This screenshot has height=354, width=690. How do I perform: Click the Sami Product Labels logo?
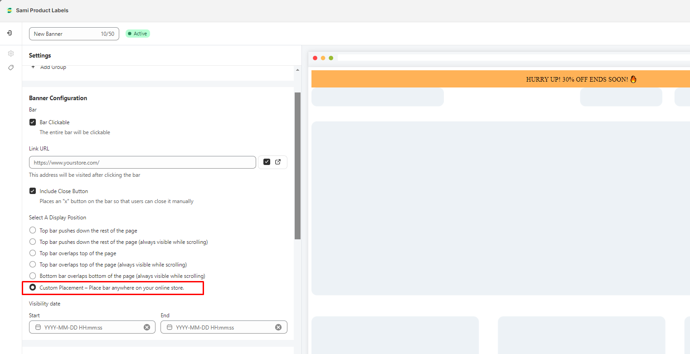[x=10, y=10]
